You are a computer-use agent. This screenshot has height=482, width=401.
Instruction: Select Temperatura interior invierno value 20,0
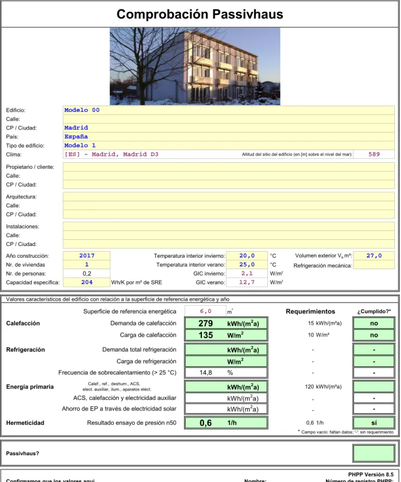point(247,256)
